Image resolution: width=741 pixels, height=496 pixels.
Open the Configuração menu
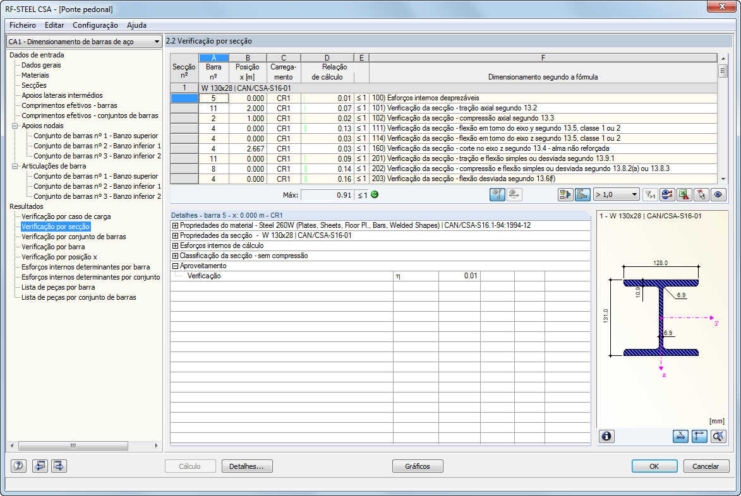pos(95,25)
